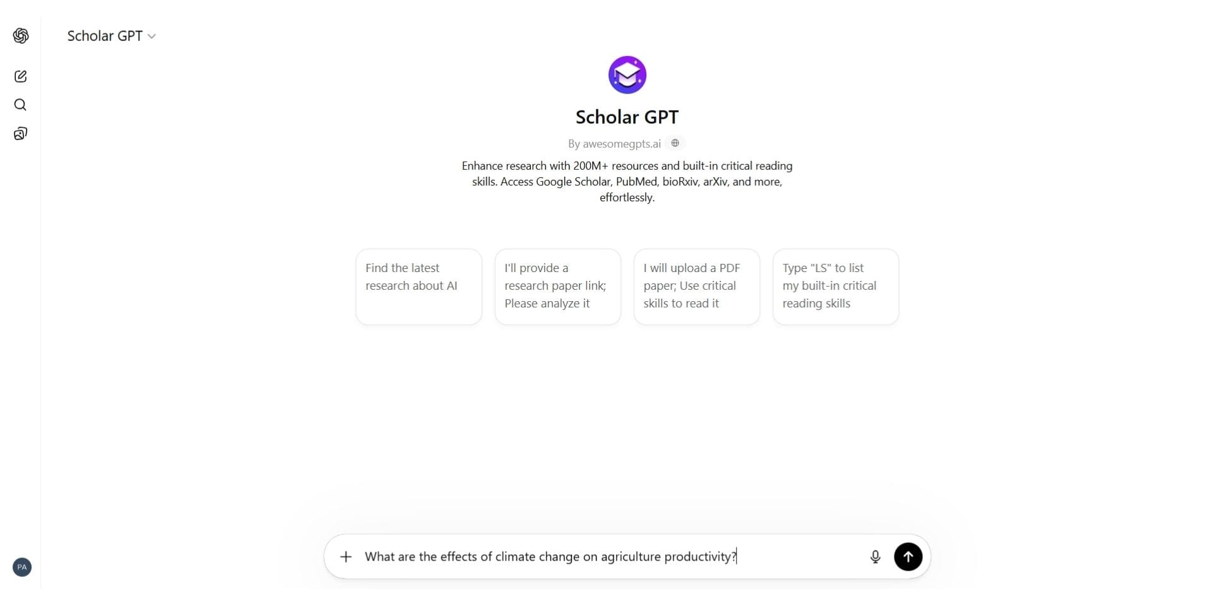The width and height of the screenshot is (1212, 606).
Task: Choose the Type "LS" suggestion card
Action: pos(835,287)
